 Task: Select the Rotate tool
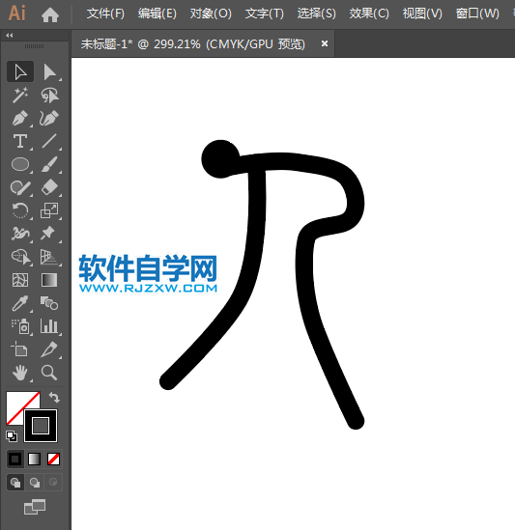point(20,210)
